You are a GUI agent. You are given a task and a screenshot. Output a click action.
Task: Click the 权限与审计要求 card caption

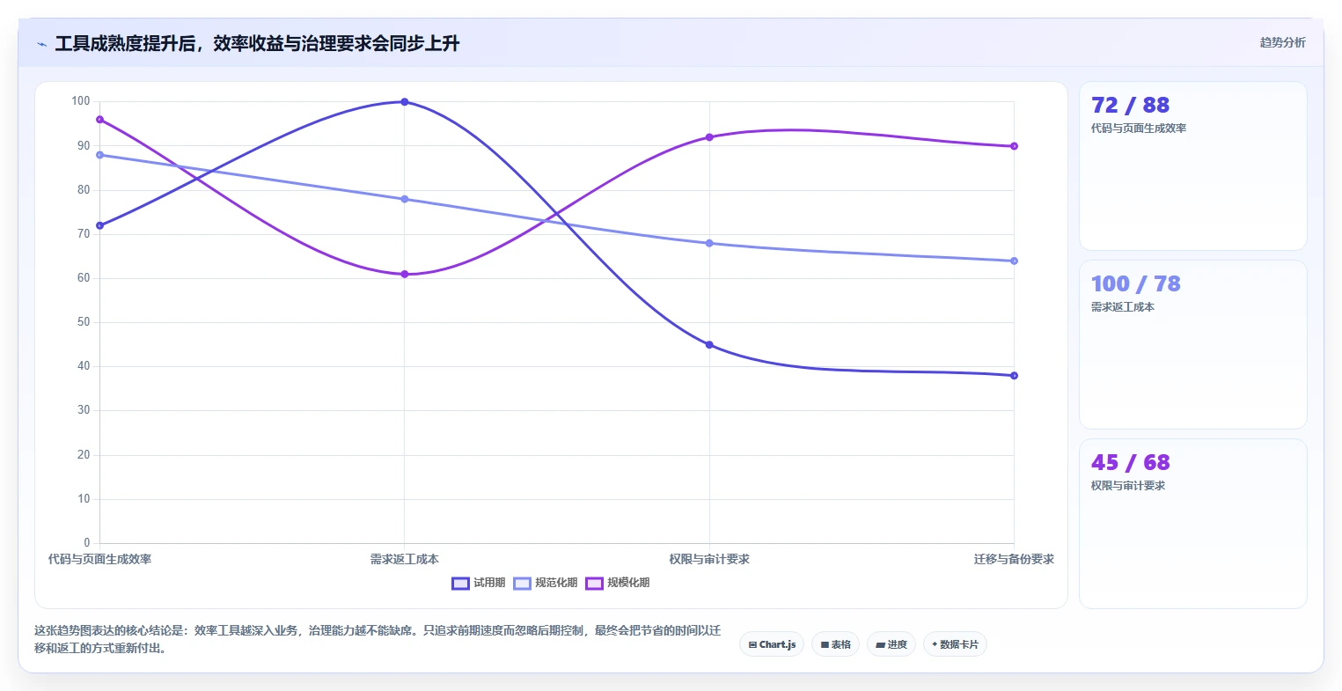tap(1128, 486)
